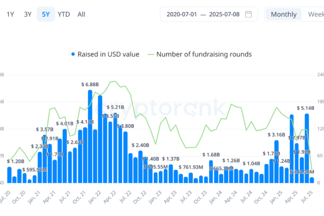Image resolution: width=324 pixels, height=216 pixels.
Task: Switch to the 3Y time range
Action: pos(28,14)
